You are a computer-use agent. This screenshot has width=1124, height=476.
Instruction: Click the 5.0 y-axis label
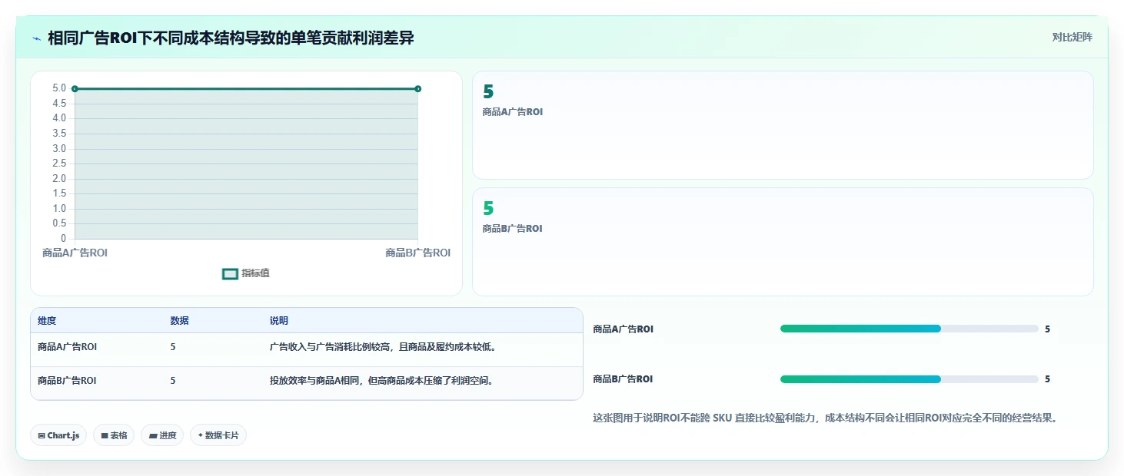[x=59, y=88]
